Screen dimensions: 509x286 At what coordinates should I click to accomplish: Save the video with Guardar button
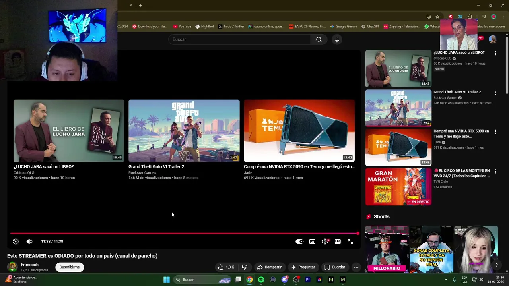pos(335,267)
